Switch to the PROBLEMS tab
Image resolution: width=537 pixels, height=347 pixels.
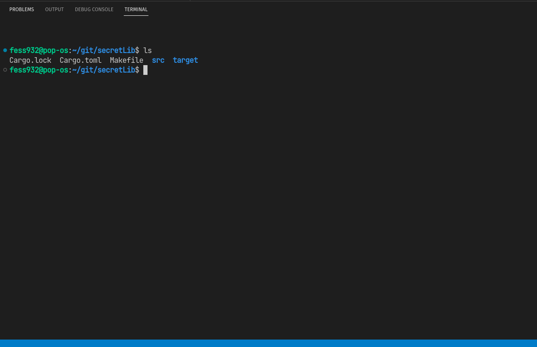tap(21, 9)
